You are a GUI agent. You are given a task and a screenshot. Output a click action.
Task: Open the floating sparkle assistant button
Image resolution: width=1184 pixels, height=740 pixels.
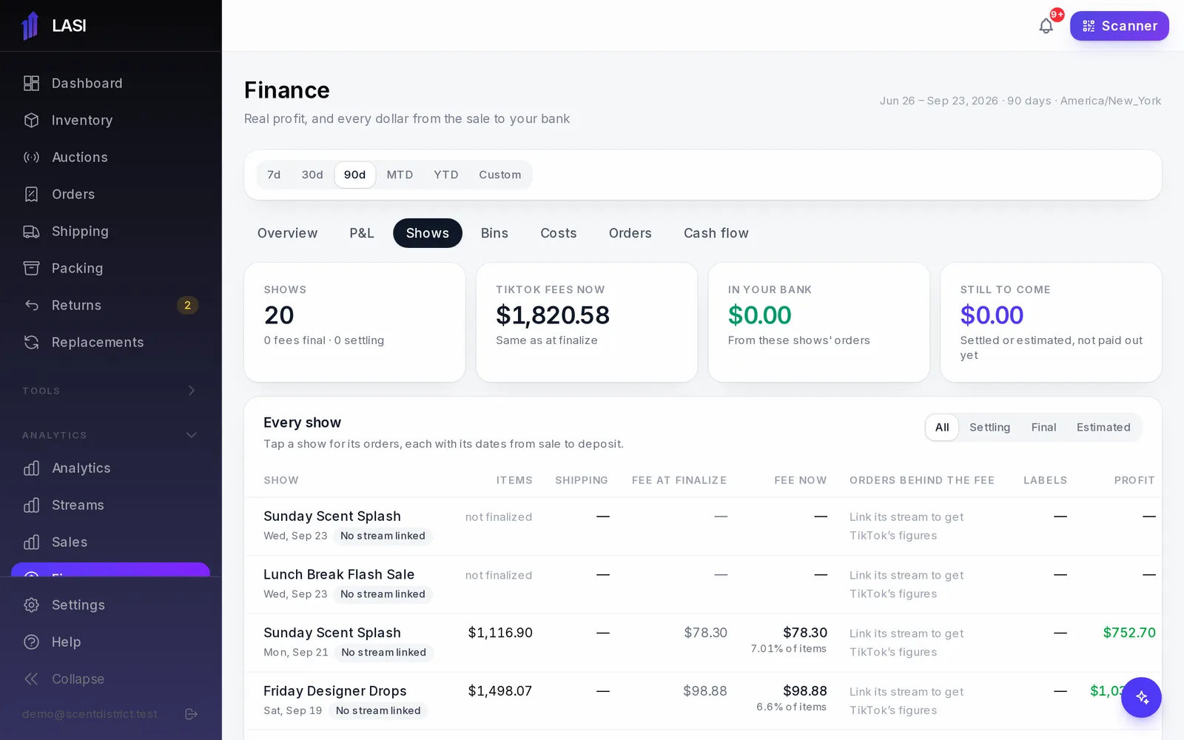(1141, 697)
